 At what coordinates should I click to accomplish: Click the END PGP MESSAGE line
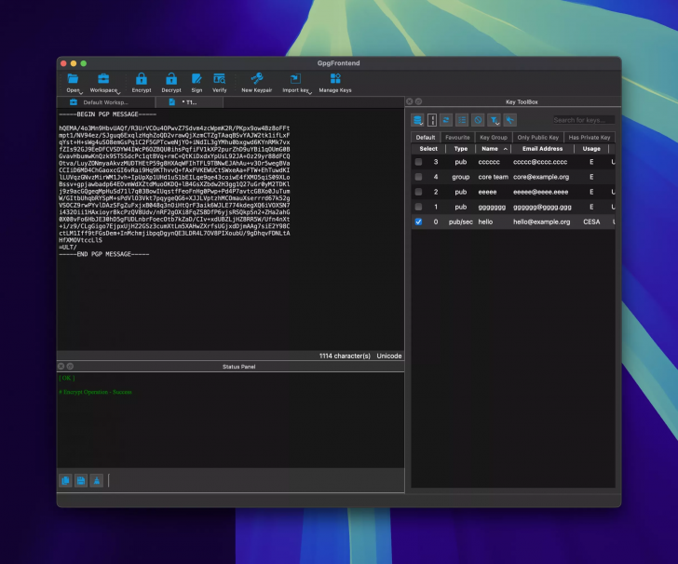coord(103,254)
